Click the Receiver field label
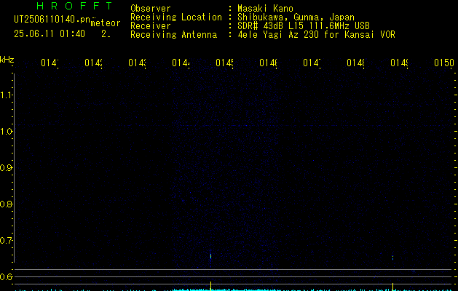 tap(151, 26)
